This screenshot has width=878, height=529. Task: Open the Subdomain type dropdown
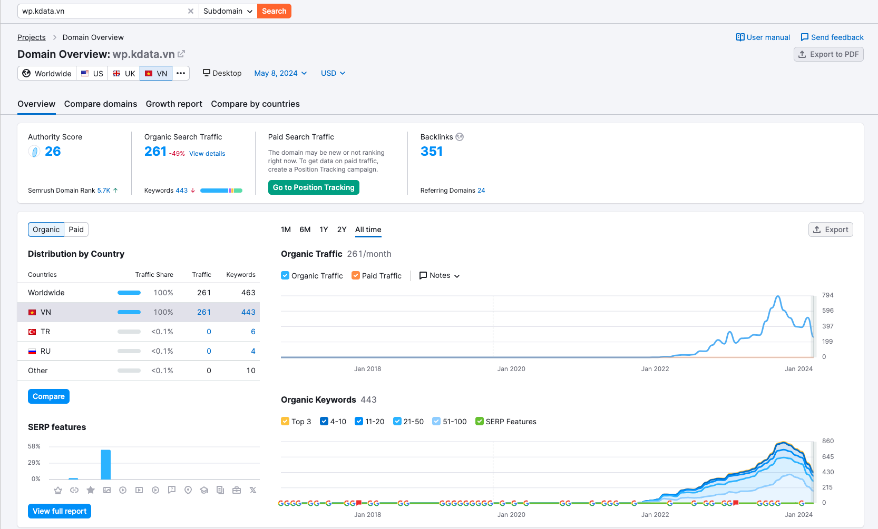point(228,11)
